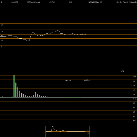Click the '1' label in mini chart
The width and height of the screenshot is (137, 137).
point(88,130)
